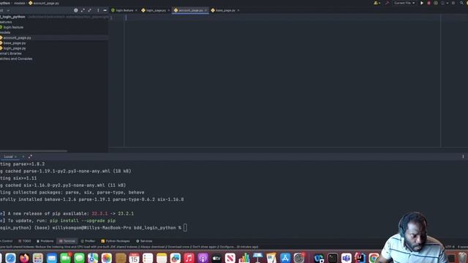Open Apple TV from the dock
The height and width of the screenshot is (263, 468).
pos(216,258)
